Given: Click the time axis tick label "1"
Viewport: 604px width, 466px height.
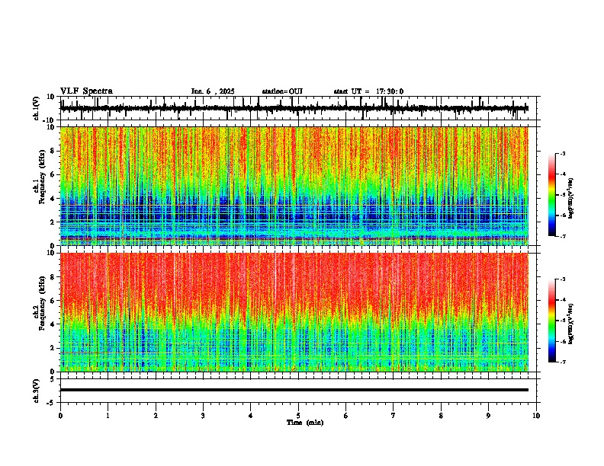Looking at the screenshot, I should point(108,416).
